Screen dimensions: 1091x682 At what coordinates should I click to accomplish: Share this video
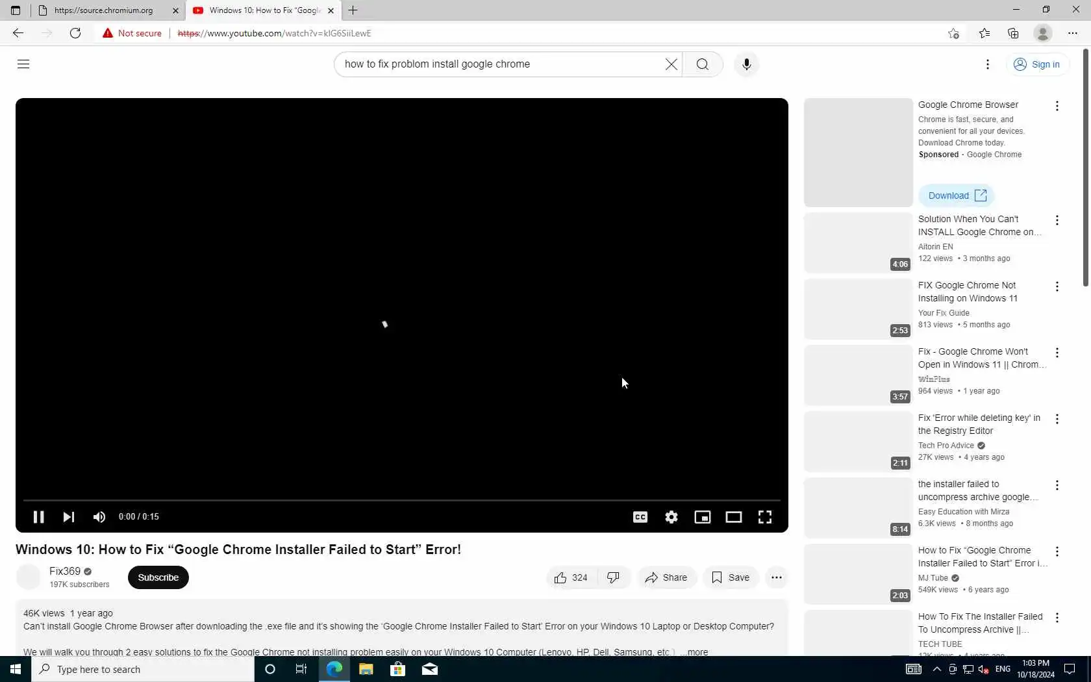666,577
